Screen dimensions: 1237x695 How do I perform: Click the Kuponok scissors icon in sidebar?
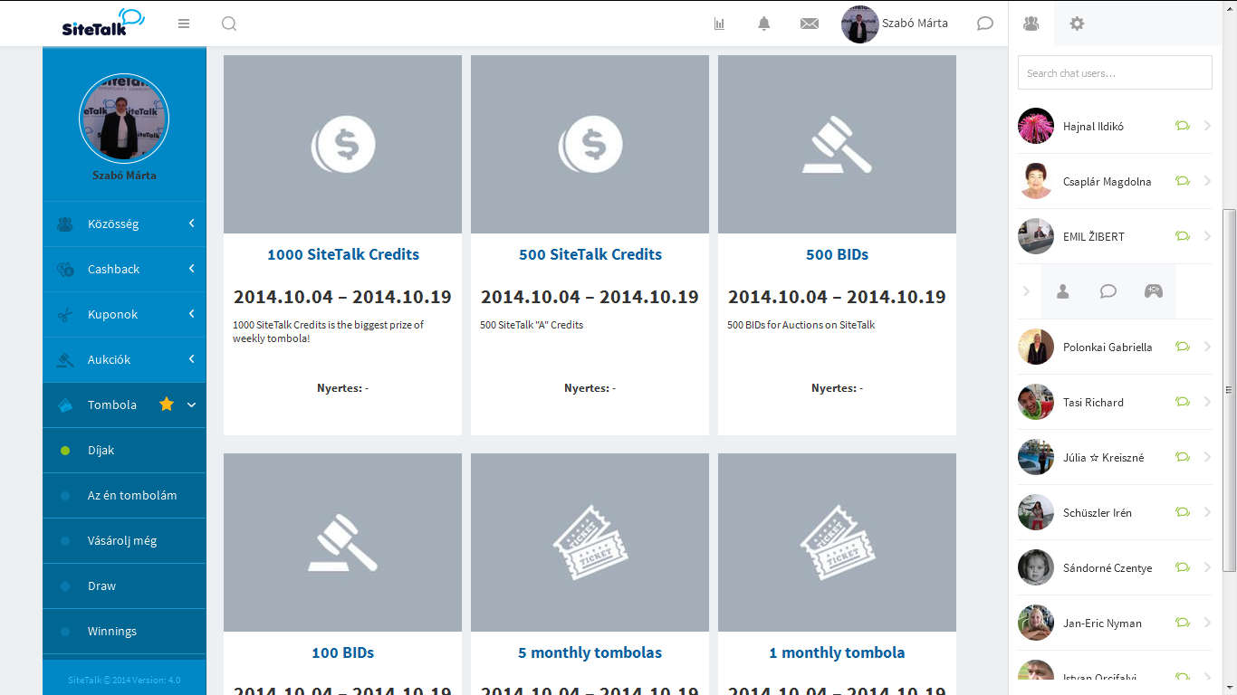(64, 315)
